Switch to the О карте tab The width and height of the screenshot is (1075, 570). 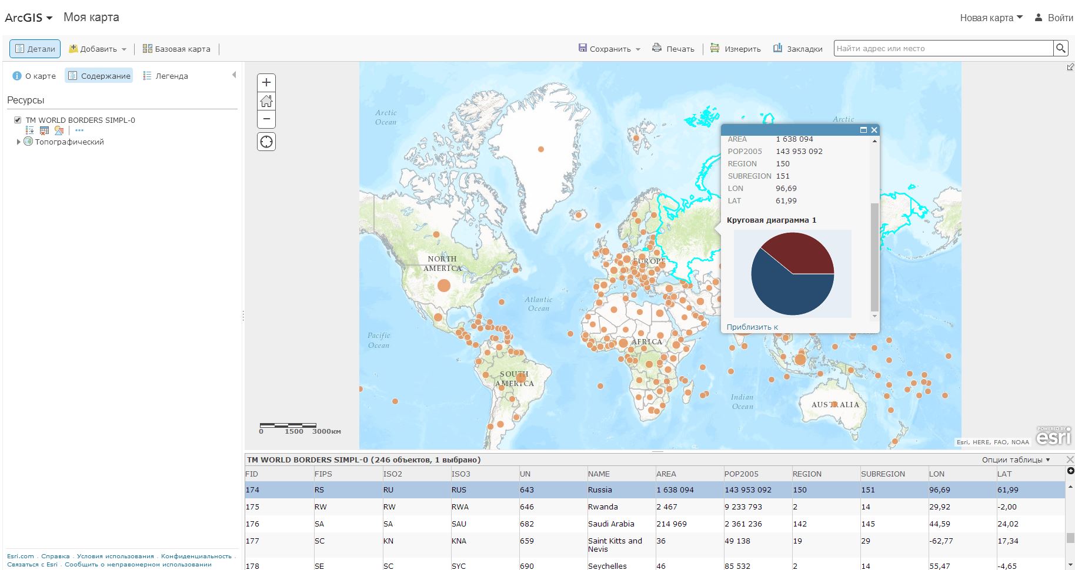(x=34, y=76)
